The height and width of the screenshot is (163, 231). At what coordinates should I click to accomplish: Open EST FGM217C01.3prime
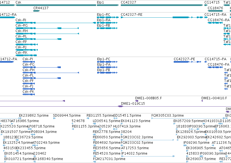click(109, 159)
